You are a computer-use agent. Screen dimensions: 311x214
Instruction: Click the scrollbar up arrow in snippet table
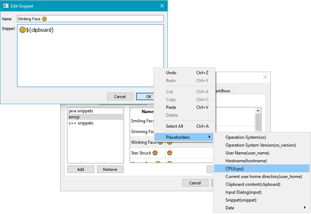pos(258,111)
